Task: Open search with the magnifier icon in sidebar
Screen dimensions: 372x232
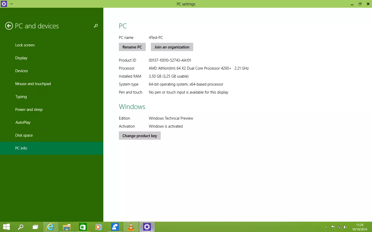Action: [96, 26]
